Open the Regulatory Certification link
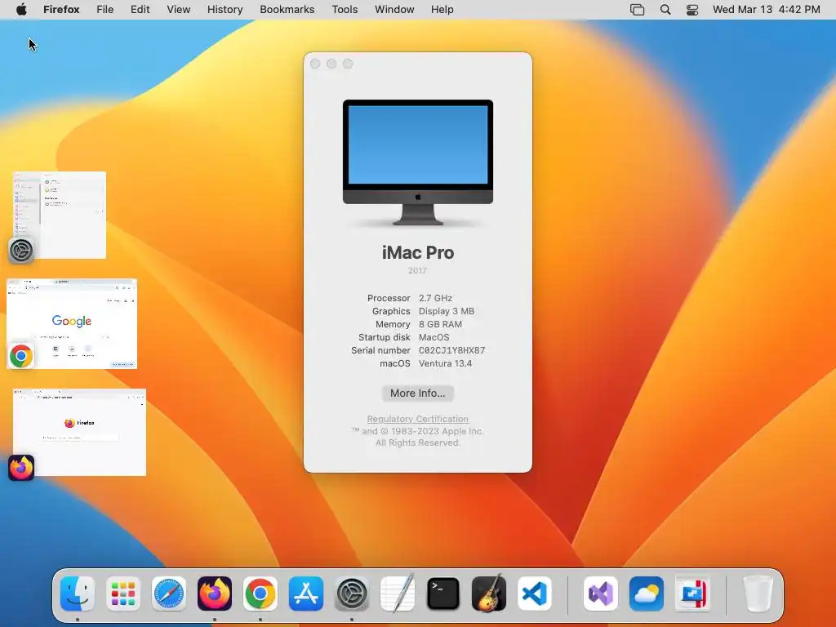Image resolution: width=836 pixels, height=627 pixels. [x=417, y=419]
